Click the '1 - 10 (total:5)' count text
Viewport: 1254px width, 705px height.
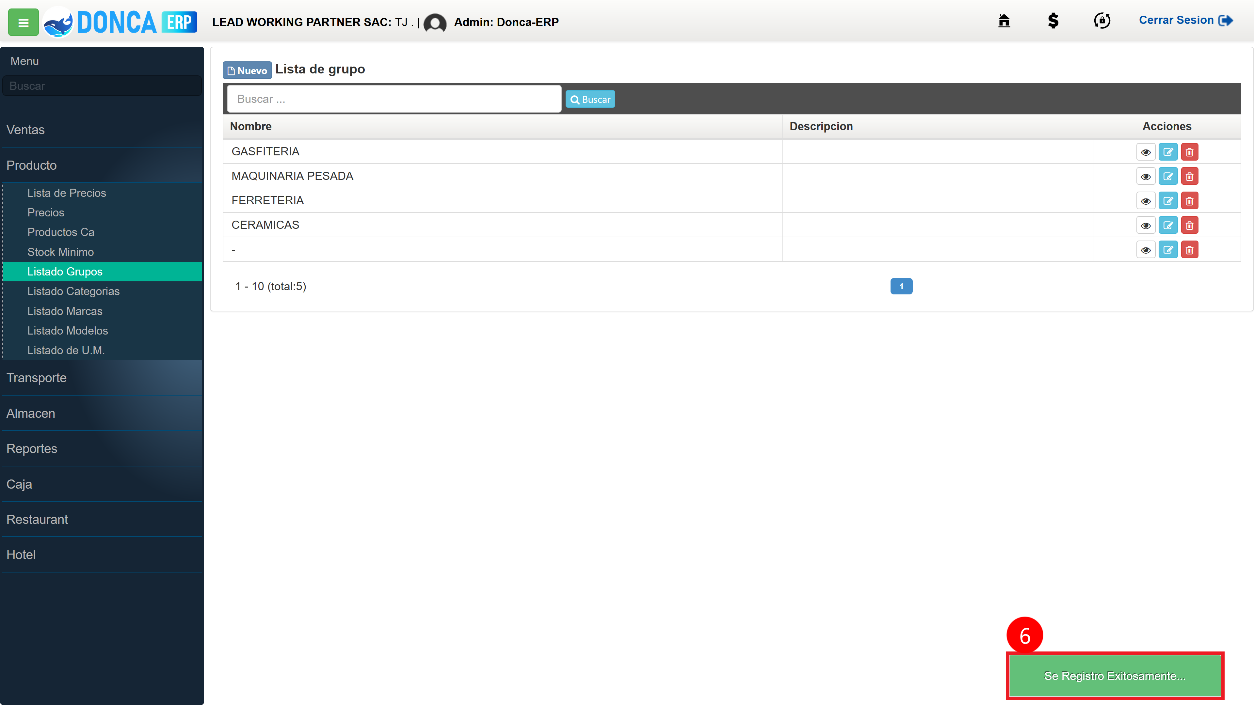pyautogui.click(x=271, y=286)
